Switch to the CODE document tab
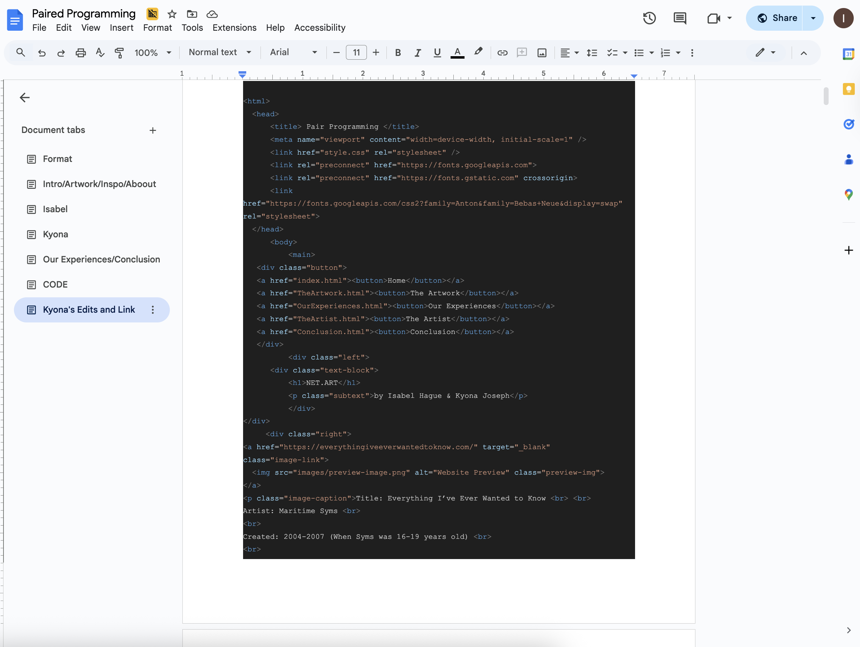 pos(55,284)
